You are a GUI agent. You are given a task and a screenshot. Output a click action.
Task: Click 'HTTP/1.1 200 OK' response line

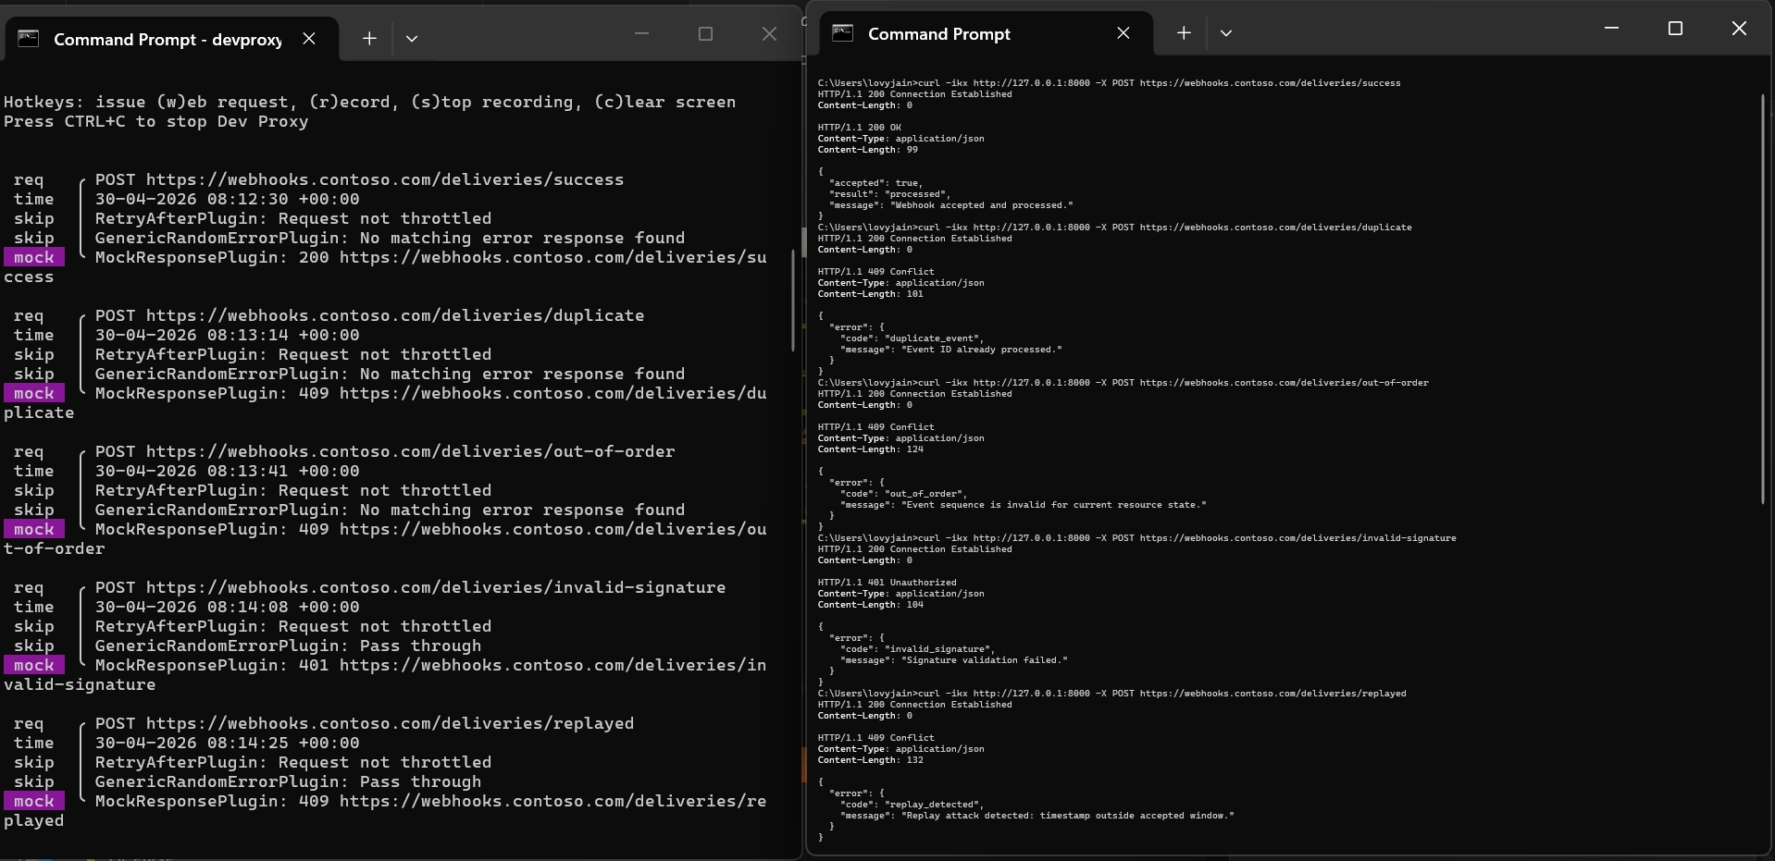860,128
